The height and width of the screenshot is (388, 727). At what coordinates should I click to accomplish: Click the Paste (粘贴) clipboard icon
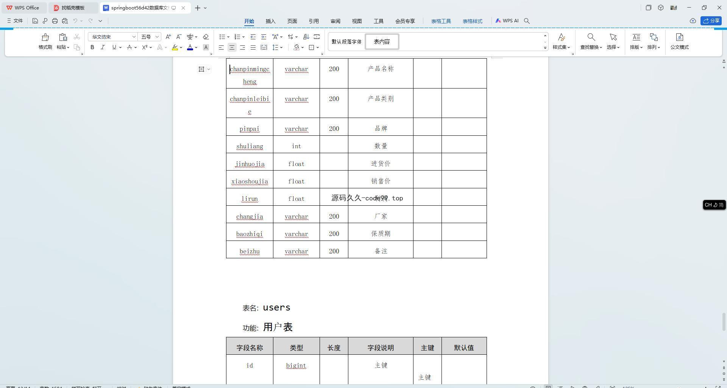click(x=63, y=37)
